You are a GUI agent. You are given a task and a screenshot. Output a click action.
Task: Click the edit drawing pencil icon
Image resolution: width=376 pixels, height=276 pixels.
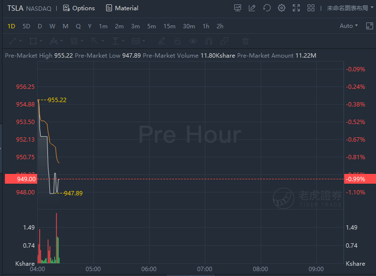[x=252, y=8]
